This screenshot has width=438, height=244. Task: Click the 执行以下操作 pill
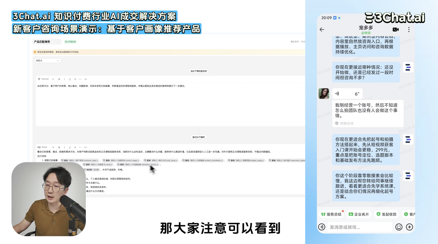coord(198,137)
